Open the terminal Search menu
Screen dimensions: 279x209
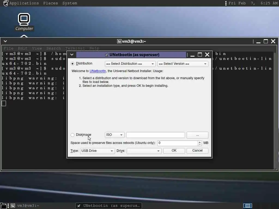click(54, 48)
